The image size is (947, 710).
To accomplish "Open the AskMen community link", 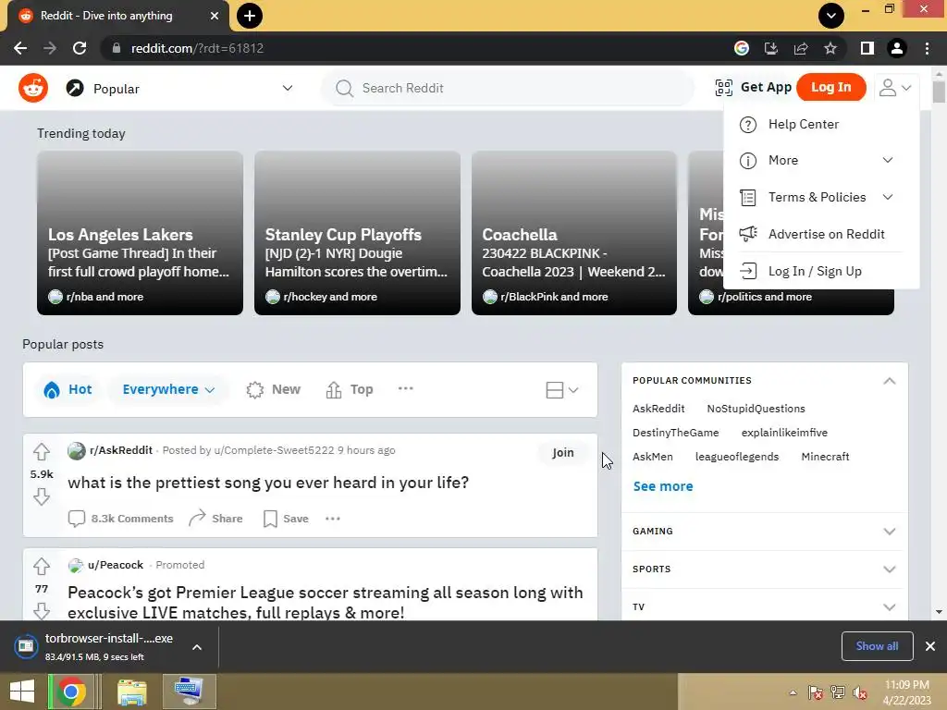I will pyautogui.click(x=652, y=457).
